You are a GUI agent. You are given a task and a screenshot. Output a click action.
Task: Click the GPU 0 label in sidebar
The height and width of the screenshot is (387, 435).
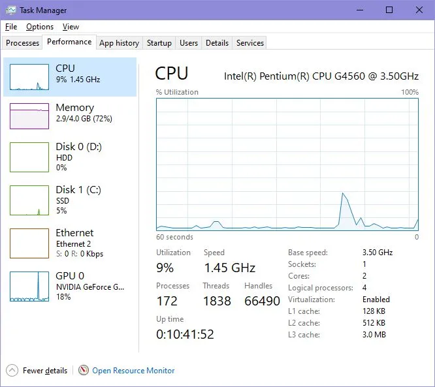(70, 276)
